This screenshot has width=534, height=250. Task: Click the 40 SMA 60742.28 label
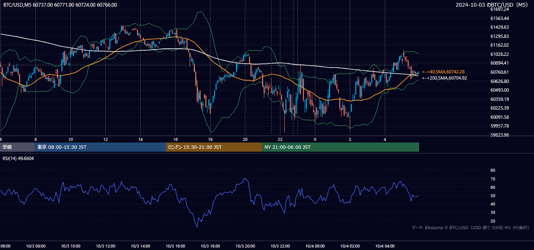click(x=443, y=72)
